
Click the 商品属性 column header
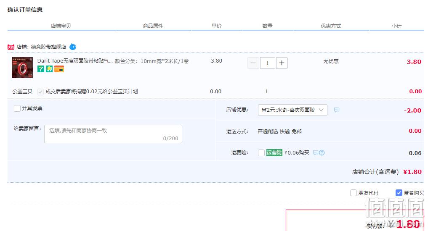click(x=153, y=26)
